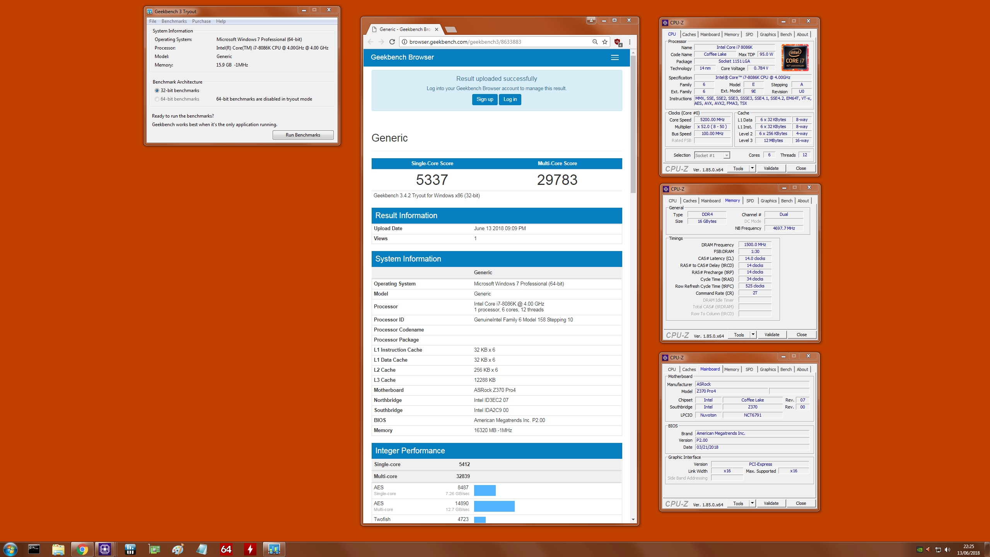Screen dimensions: 990x557
Task: Click the Intel Core i7 logo in CPU-Z
Action: point(795,58)
